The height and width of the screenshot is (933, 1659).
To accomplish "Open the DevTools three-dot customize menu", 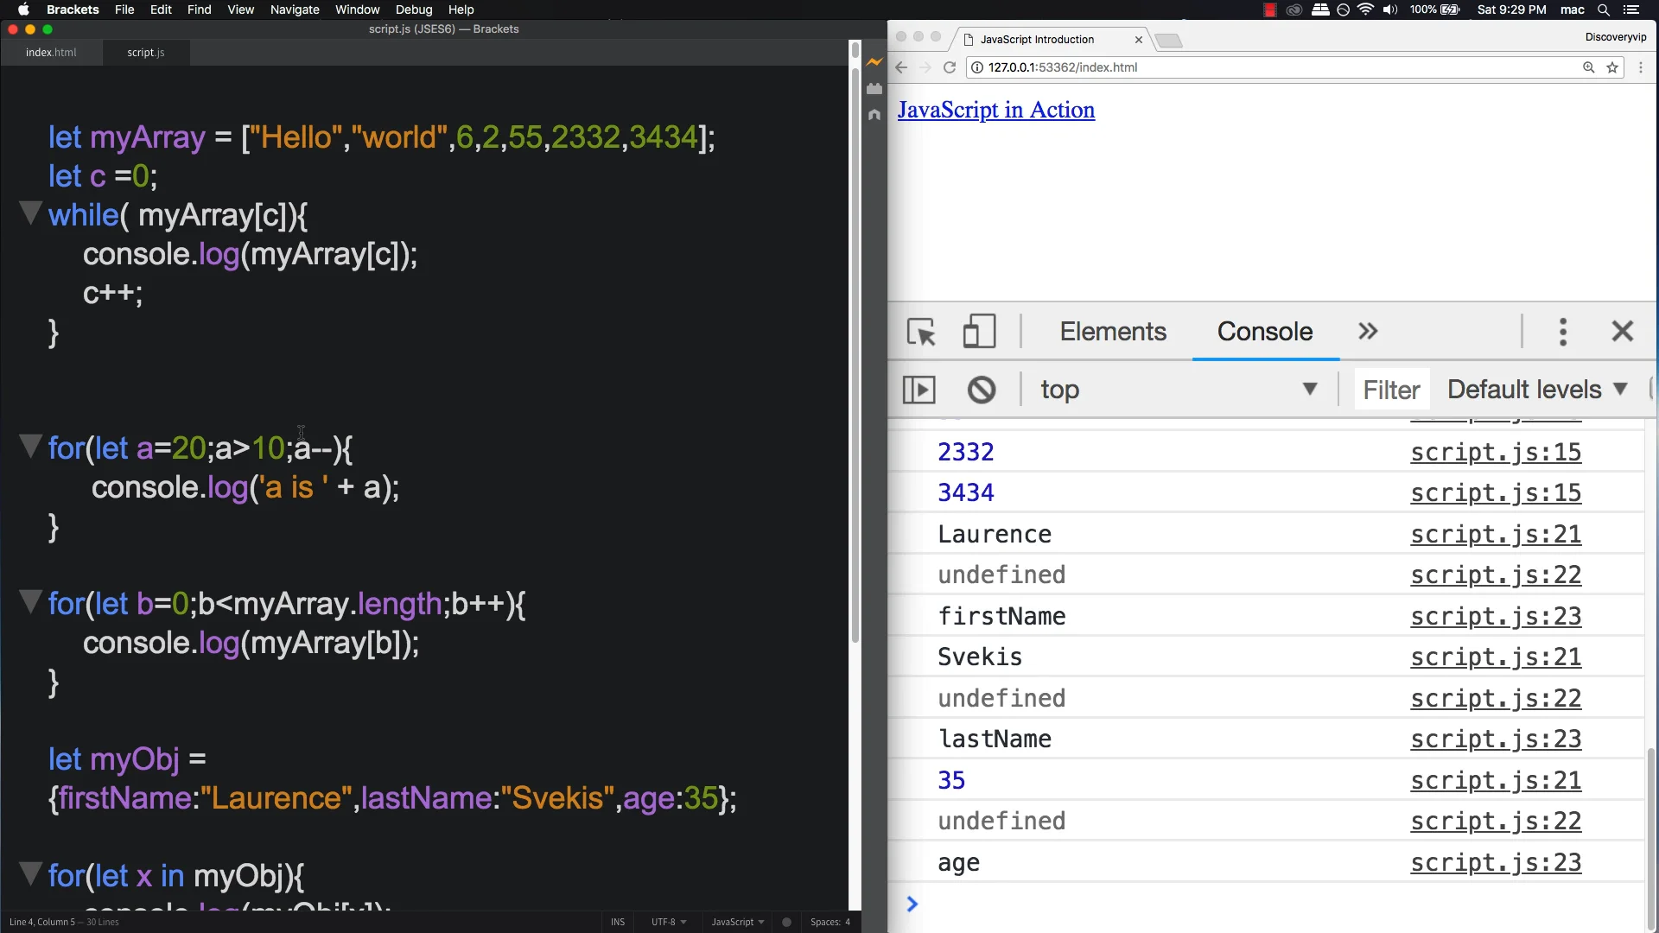I will (x=1562, y=332).
